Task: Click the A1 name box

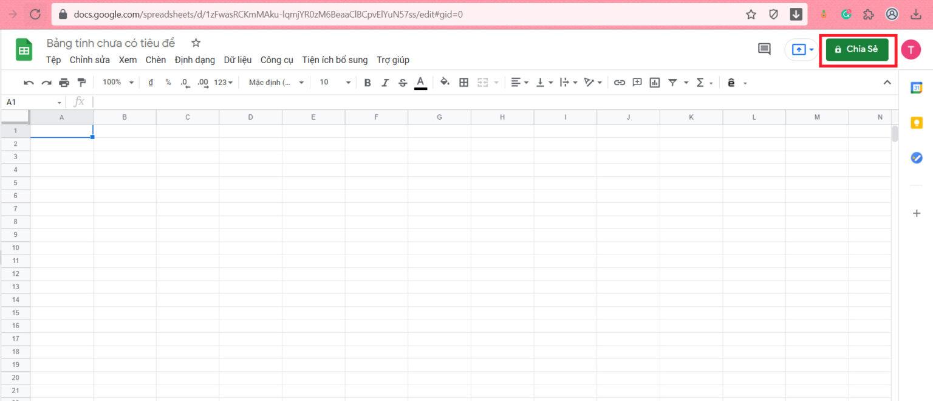Action: [33, 102]
